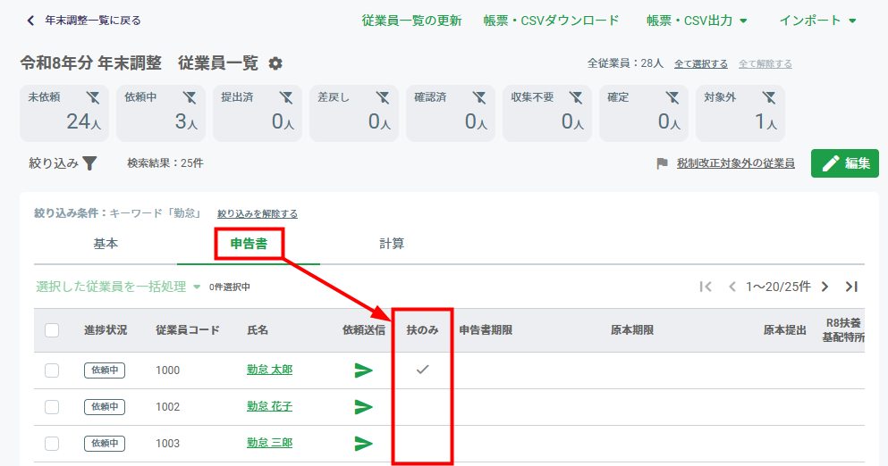This screenshot has width=888, height=466.
Task: Click 依頼中 status badge for employee 1003
Action: [x=105, y=444]
